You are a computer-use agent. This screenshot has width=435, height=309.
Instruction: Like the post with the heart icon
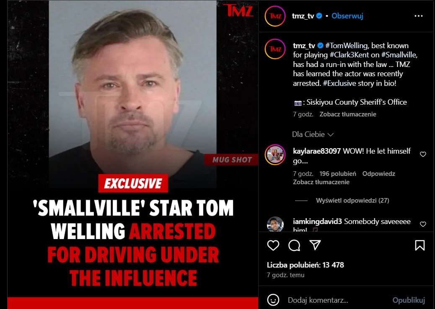tap(273, 245)
